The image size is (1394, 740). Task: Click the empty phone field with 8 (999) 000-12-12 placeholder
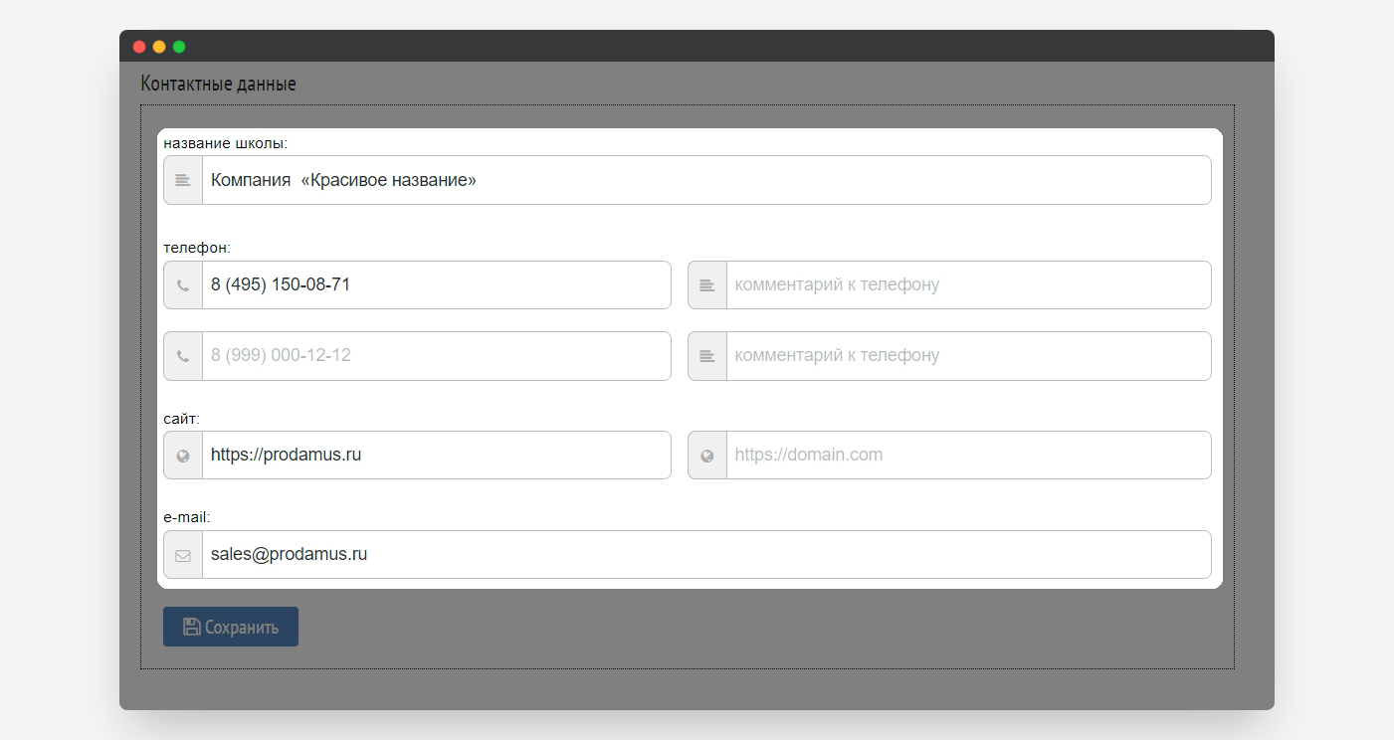[436, 356]
